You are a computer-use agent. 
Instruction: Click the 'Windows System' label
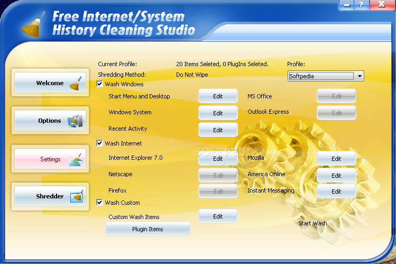click(x=130, y=112)
